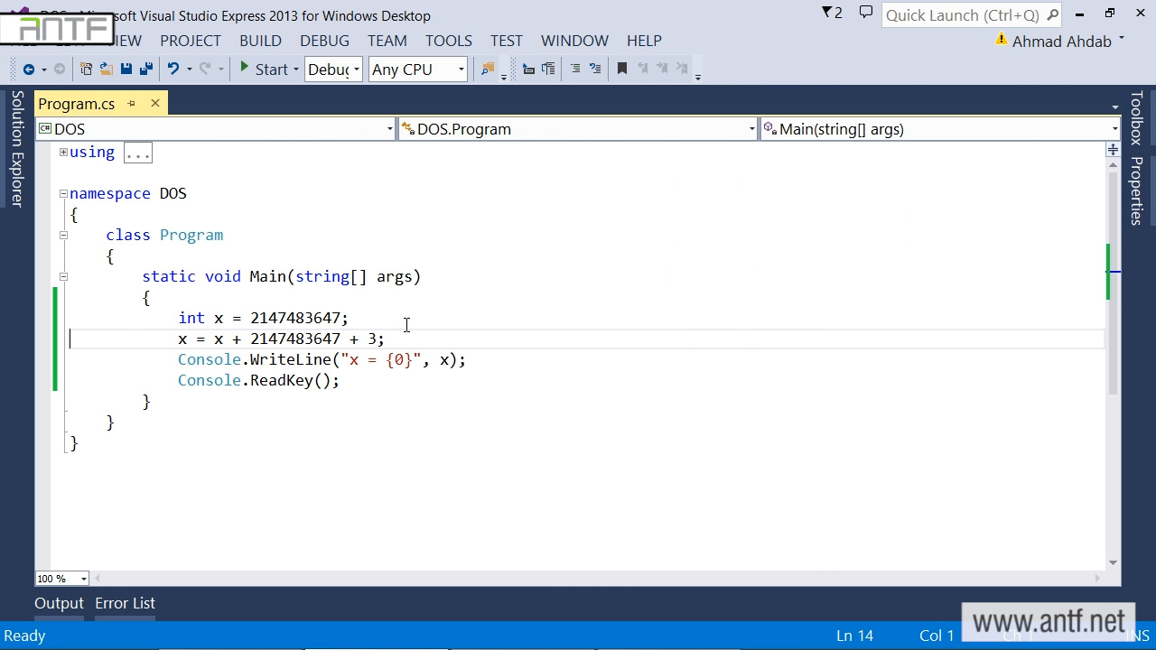
Task: Open notifications via the flag icon
Action: pos(831,13)
